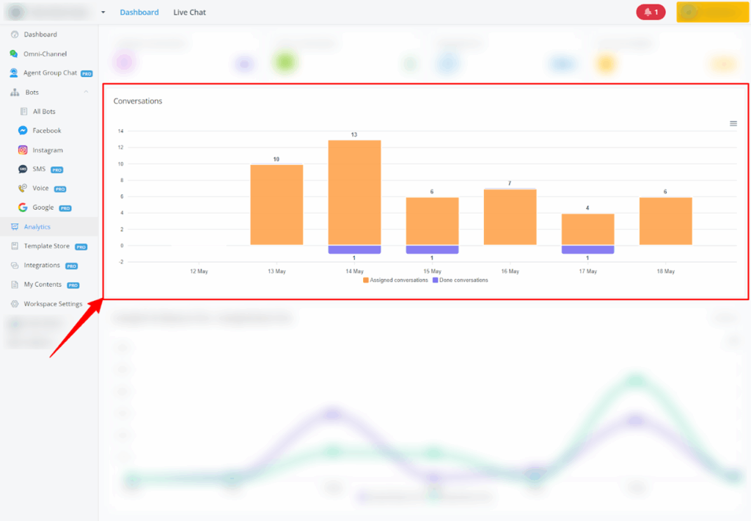751x521 pixels.
Task: Click the Voice bot phone icon
Action: coord(23,189)
